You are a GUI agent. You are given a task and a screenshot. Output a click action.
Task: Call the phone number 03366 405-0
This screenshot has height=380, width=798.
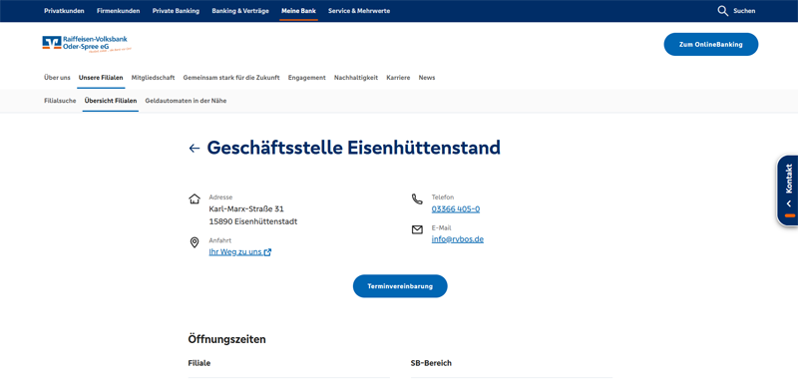point(456,209)
